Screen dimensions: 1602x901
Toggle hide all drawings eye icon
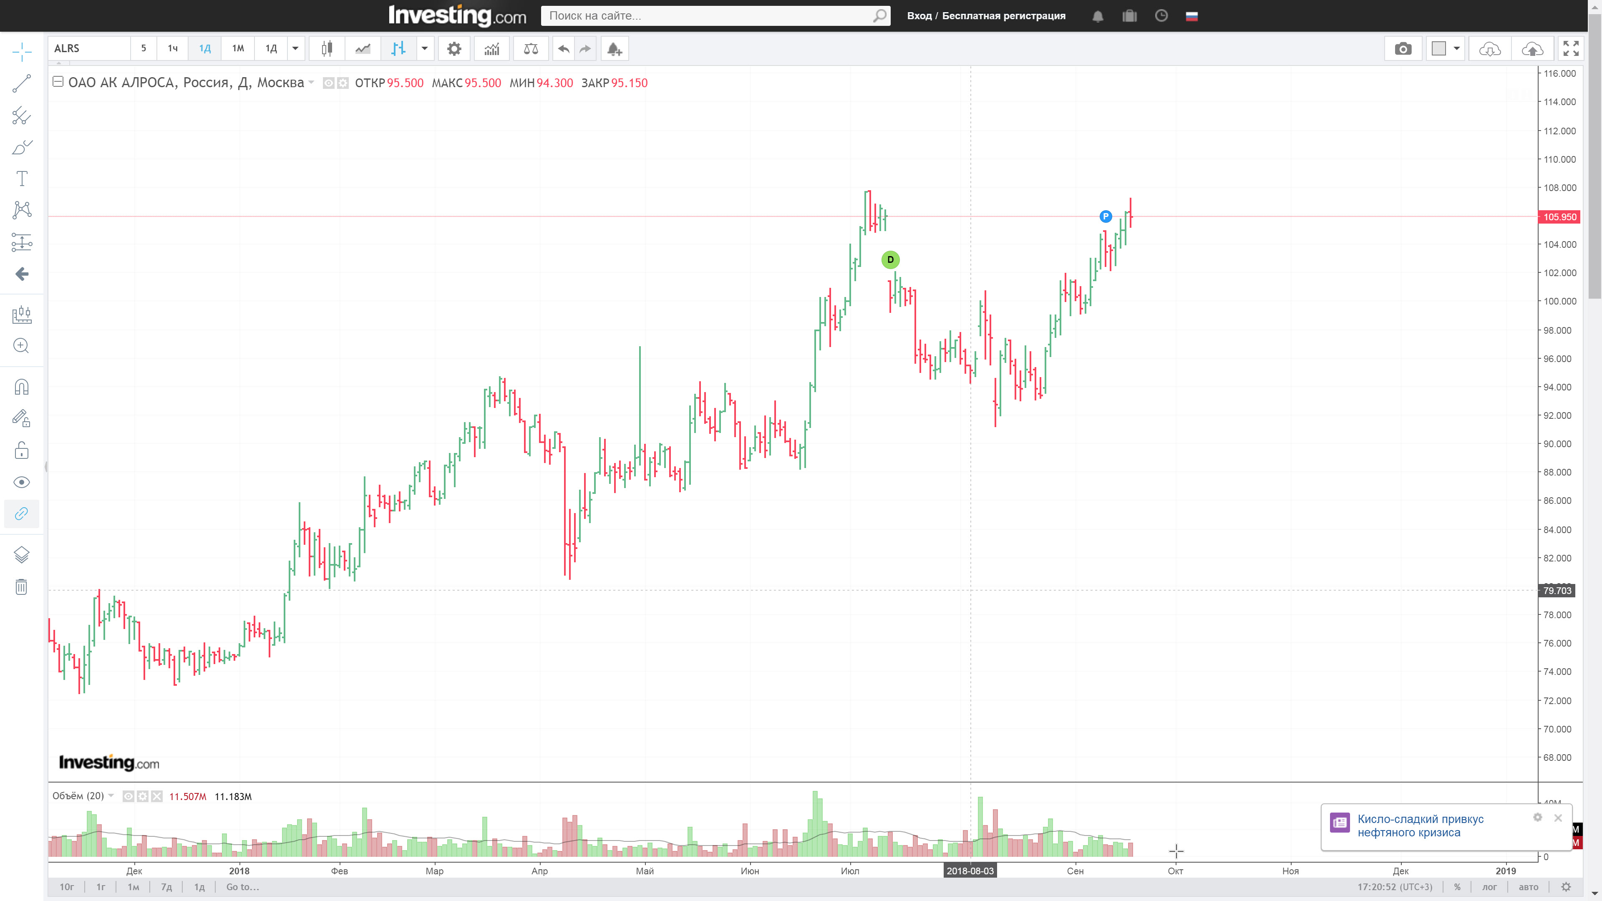(x=22, y=482)
